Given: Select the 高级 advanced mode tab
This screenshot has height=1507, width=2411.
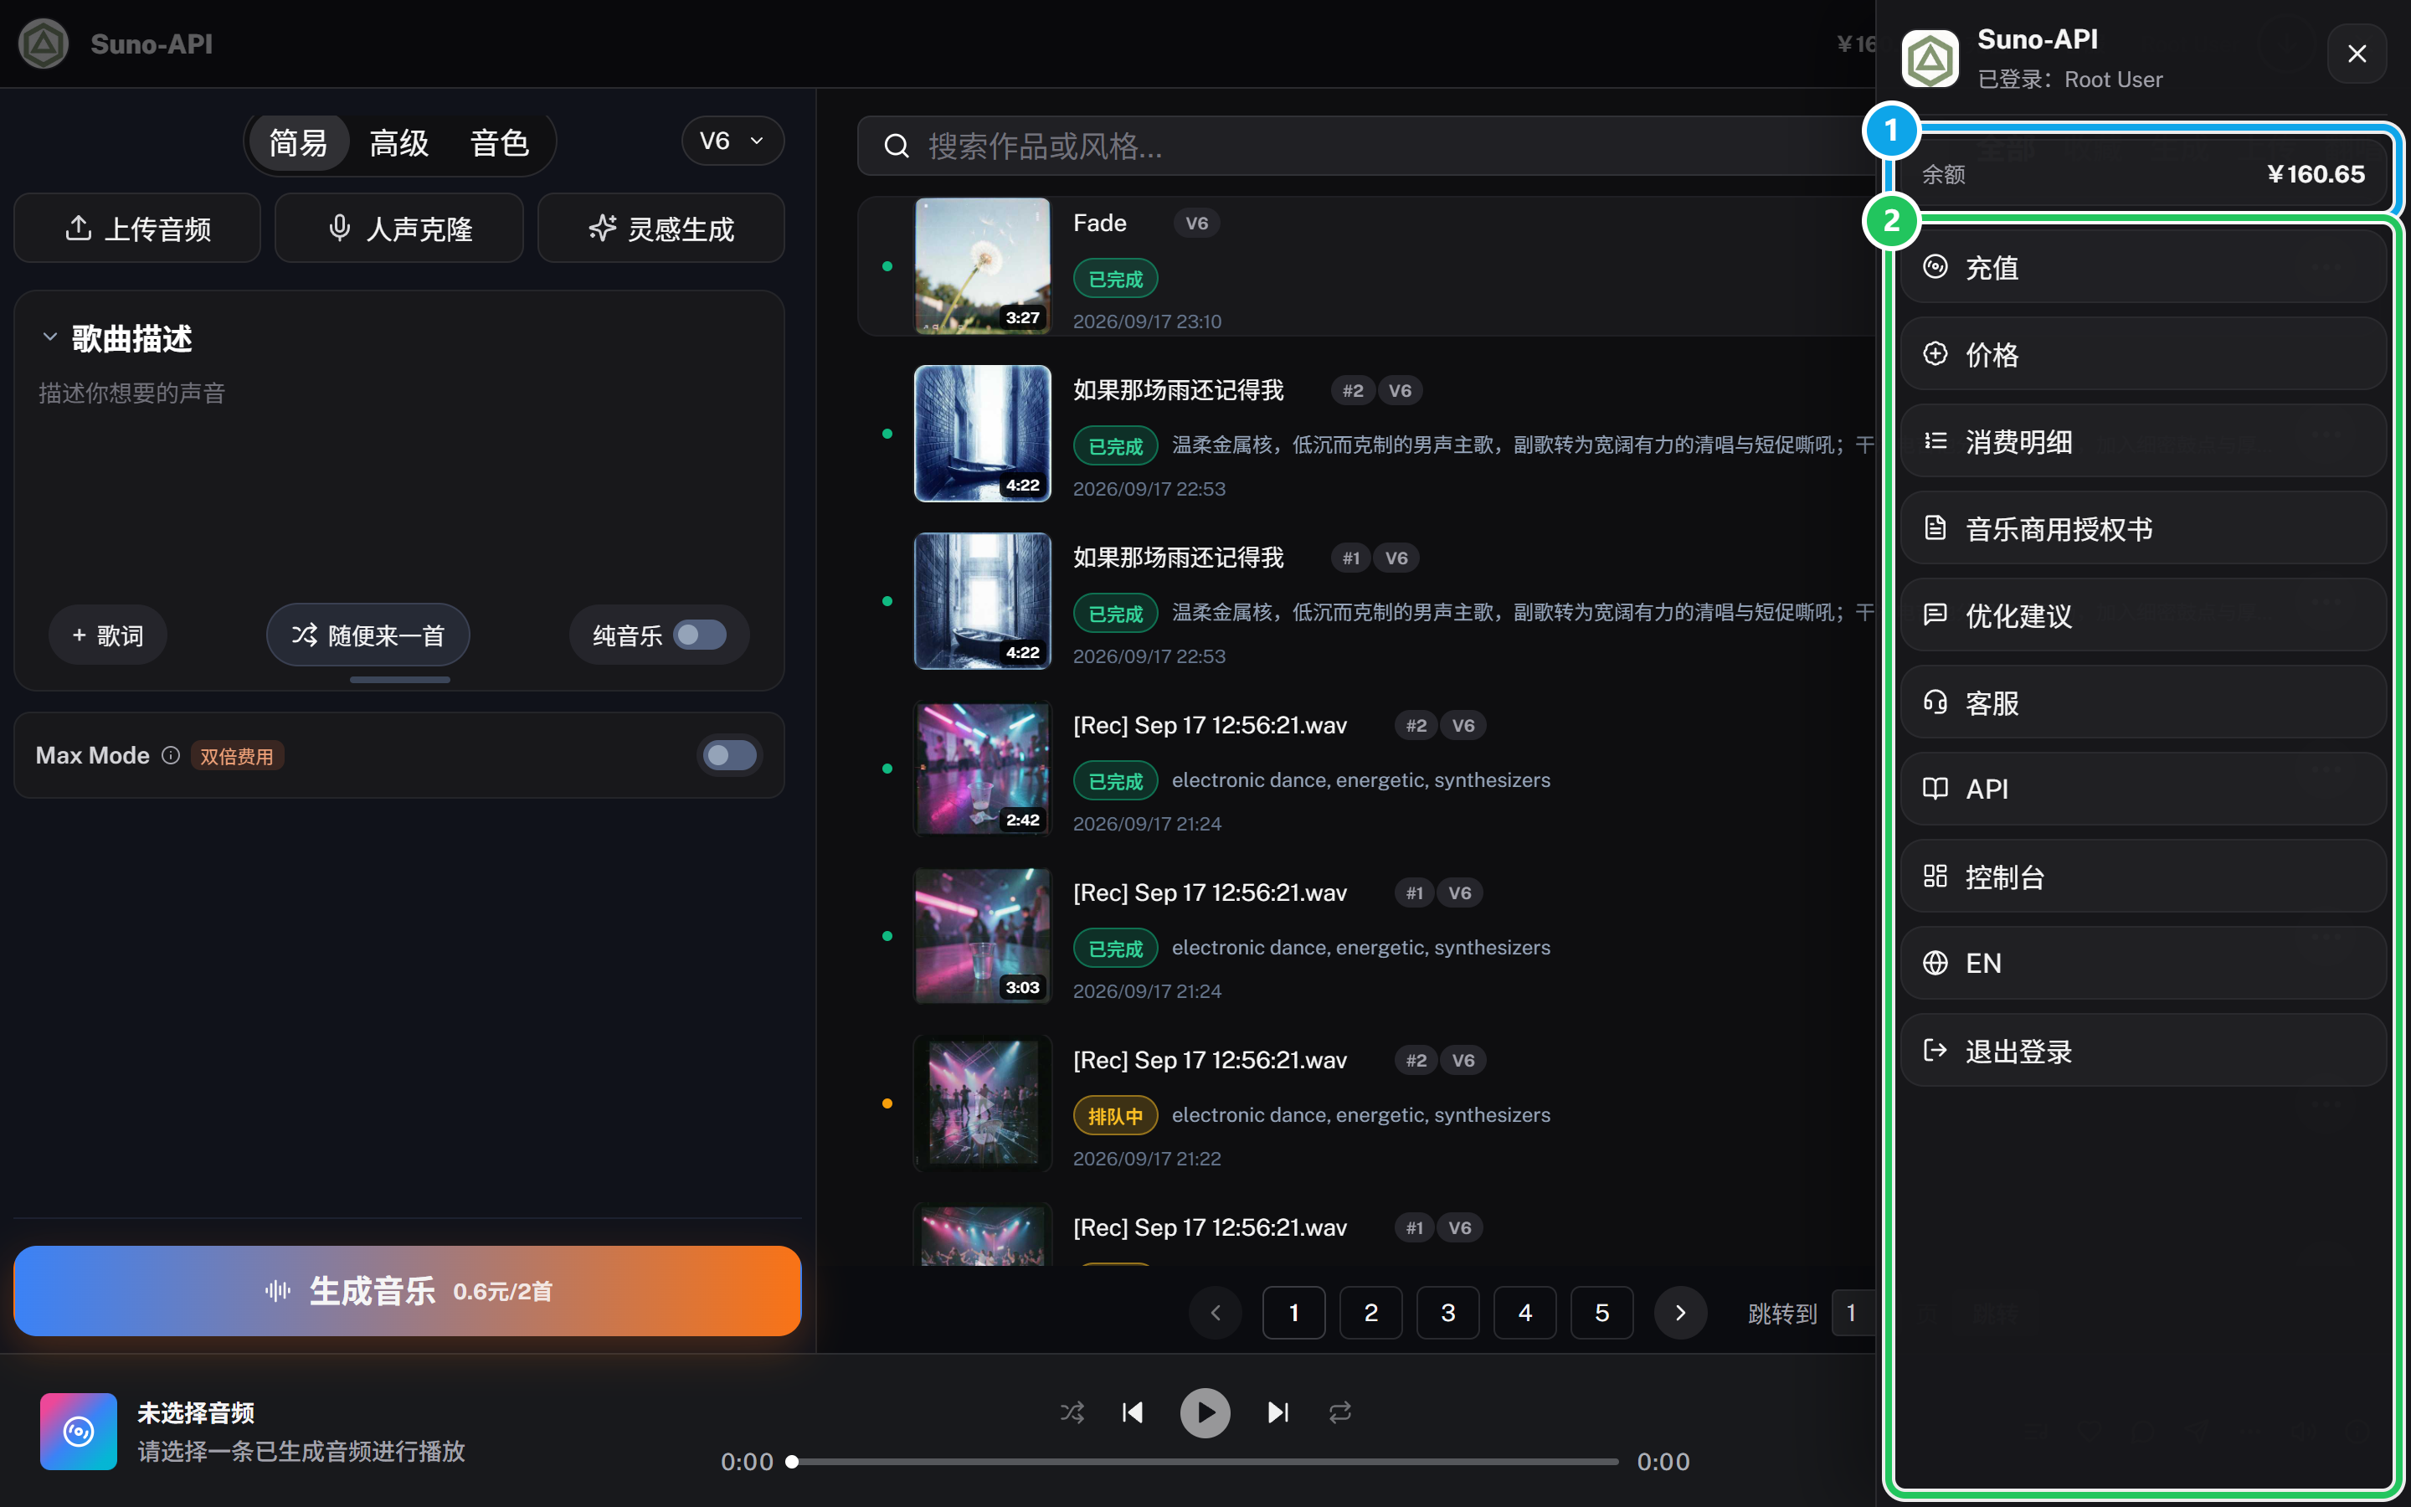Looking at the screenshot, I should click(x=398, y=142).
